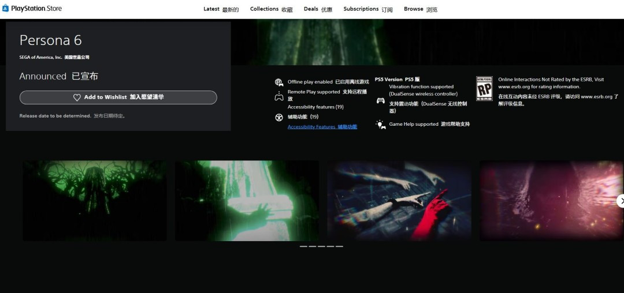Click the 'Offline play enabled' label
The image size is (624, 293).
[310, 82]
